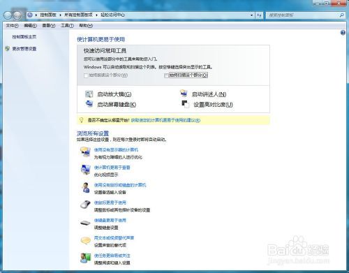The width and height of the screenshot is (349, 273).
Task: Click the Back navigation arrow button
Action: [x=8, y=15]
